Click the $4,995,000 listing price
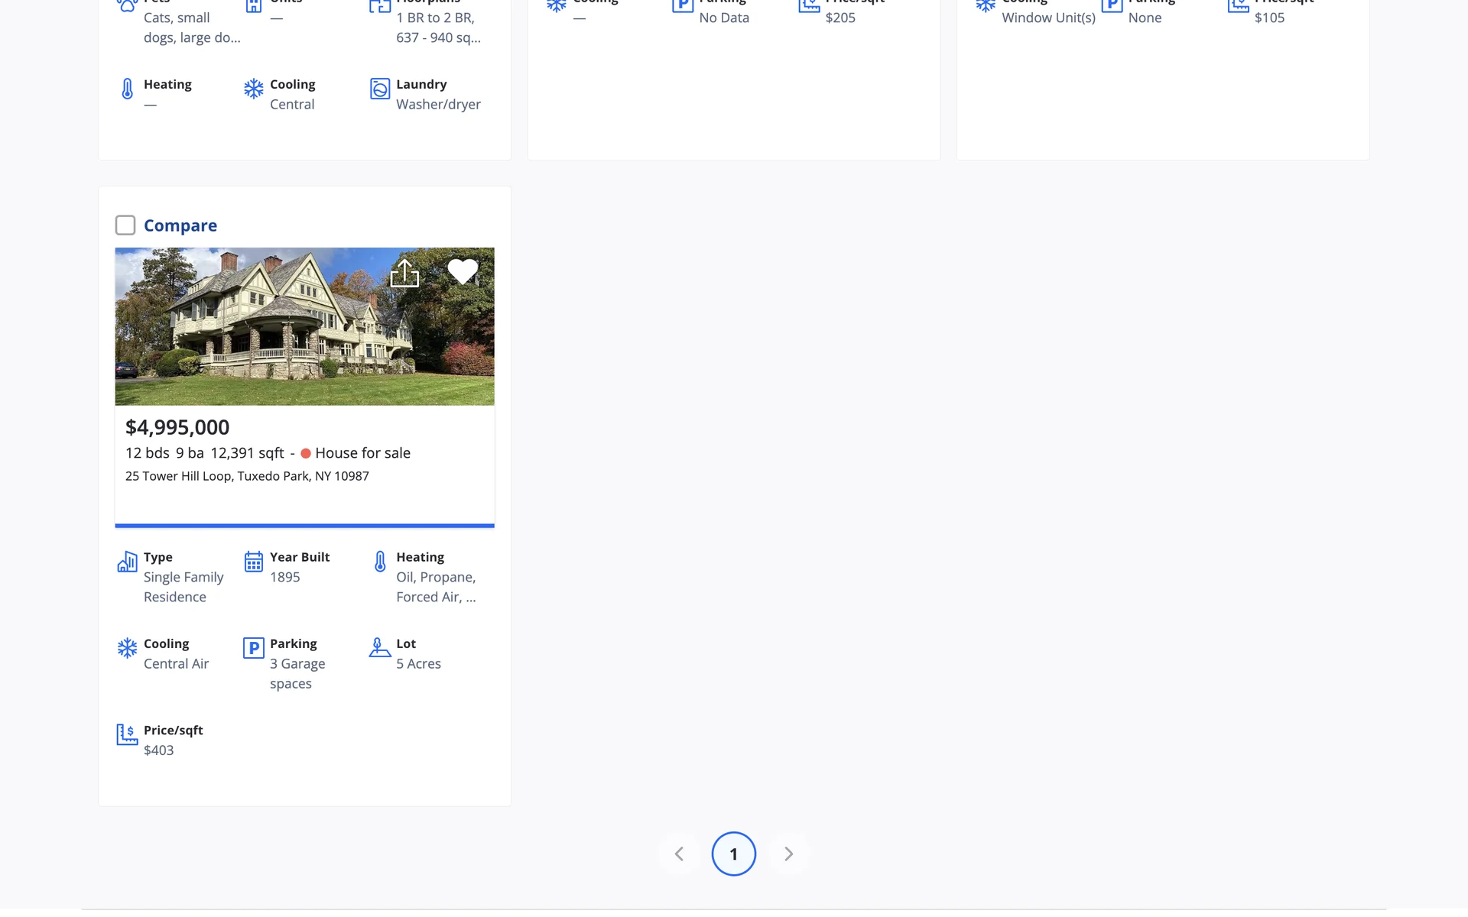The height and width of the screenshot is (917, 1468). (177, 427)
